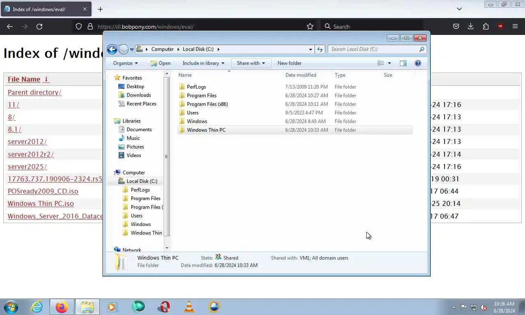Select Favorites in navigation pane
Image resolution: width=525 pixels, height=315 pixels.
click(x=132, y=78)
